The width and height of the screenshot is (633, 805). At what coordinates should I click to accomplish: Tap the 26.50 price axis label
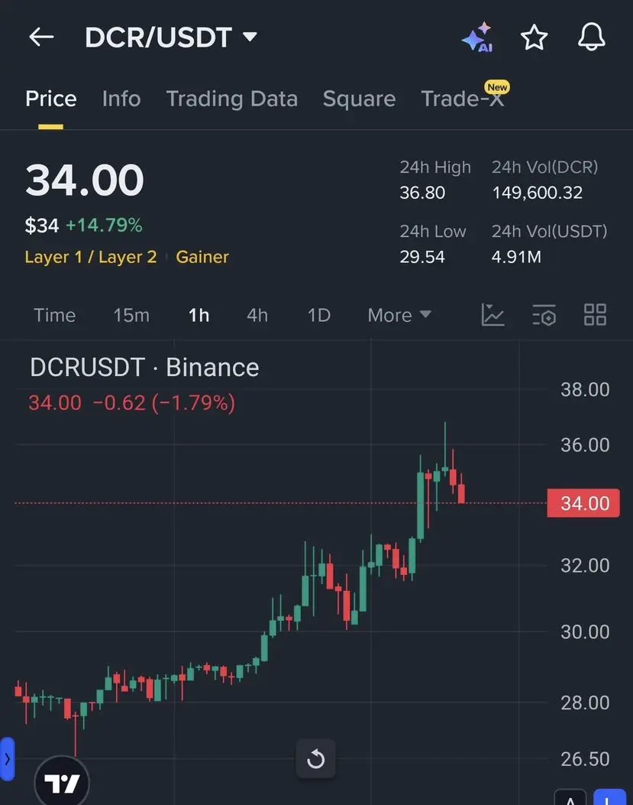[585, 759]
